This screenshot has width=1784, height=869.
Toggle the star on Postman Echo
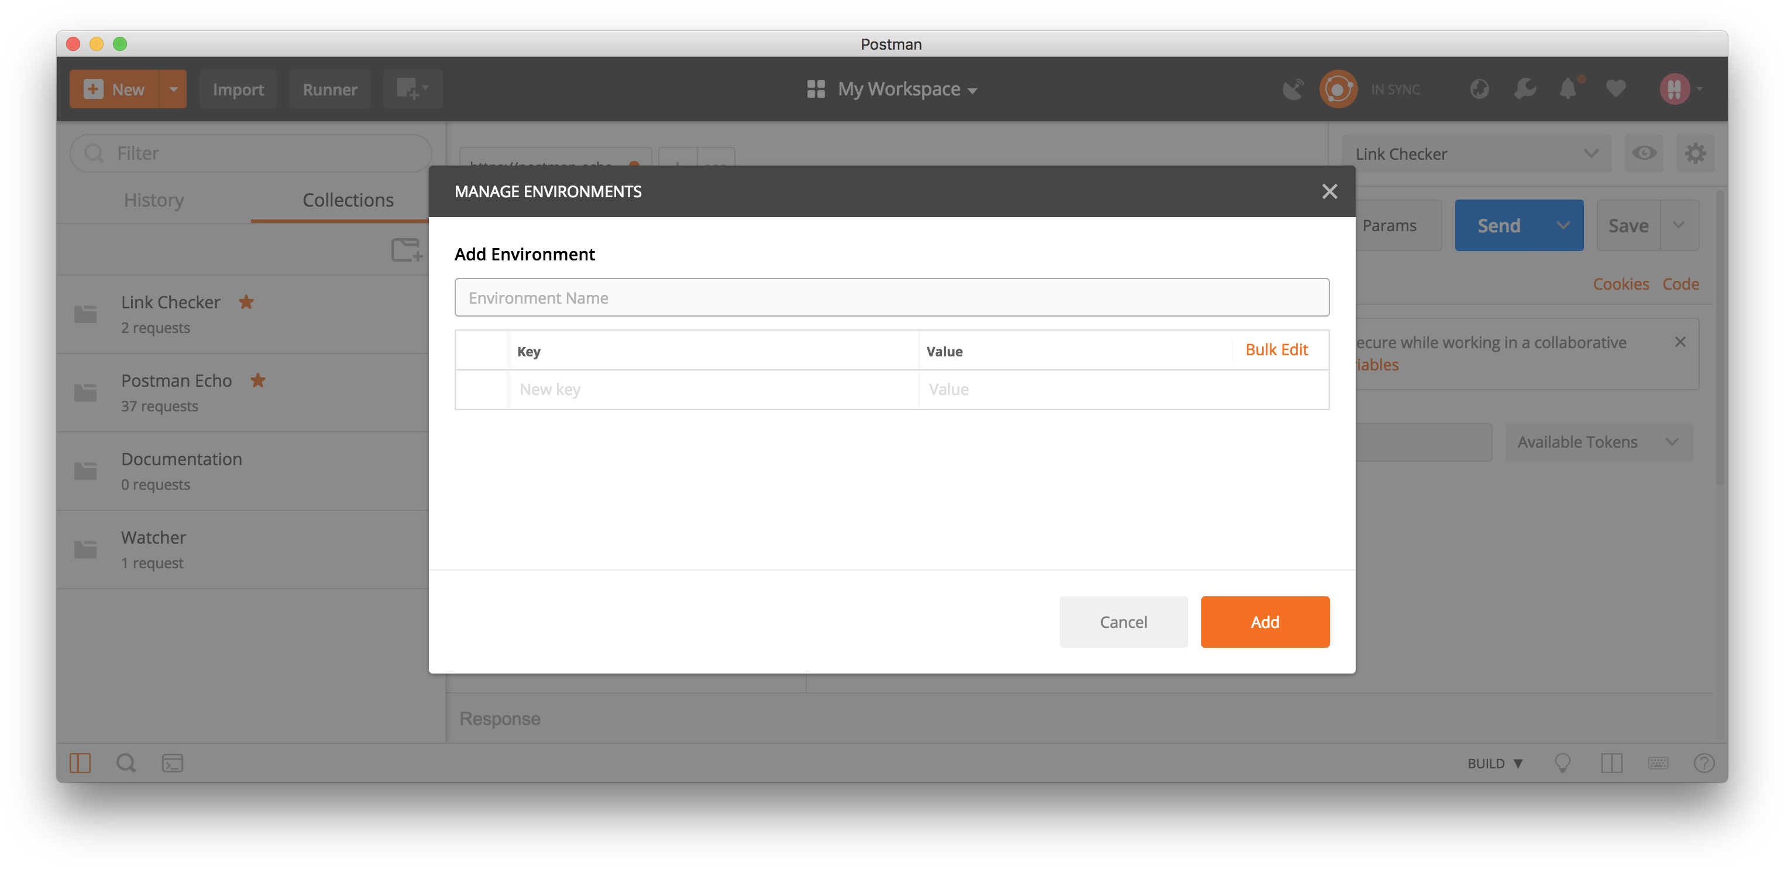257,380
